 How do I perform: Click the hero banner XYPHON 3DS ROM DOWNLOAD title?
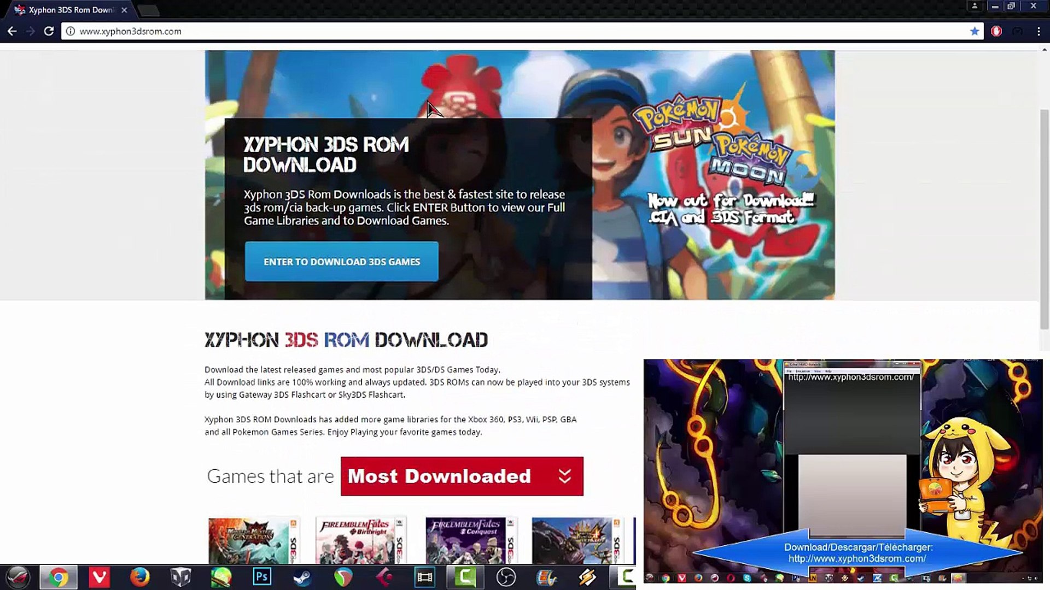coord(326,155)
